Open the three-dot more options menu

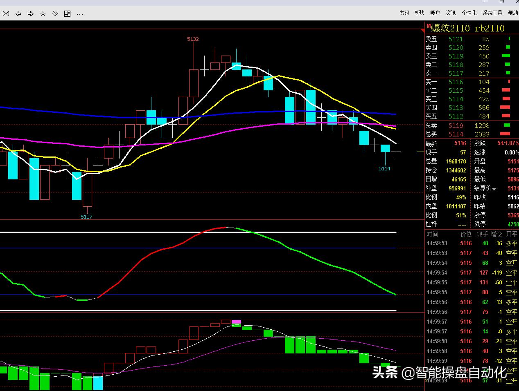80,14
